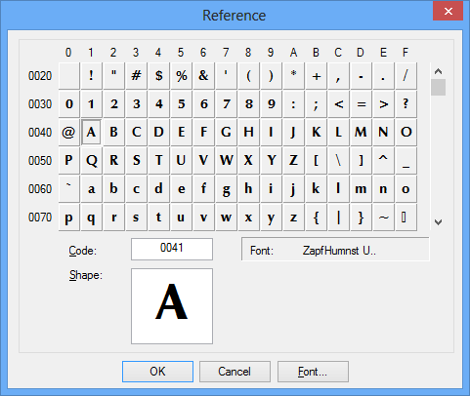Screen dimensions: 470x396
Task: Click the 0070 row label
Action: point(40,218)
